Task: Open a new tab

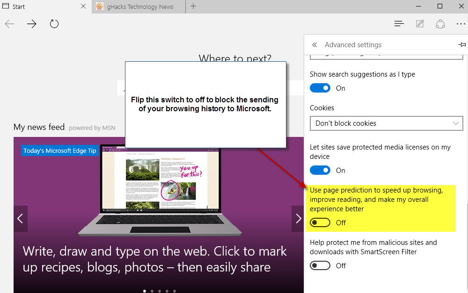Action: click(x=193, y=6)
